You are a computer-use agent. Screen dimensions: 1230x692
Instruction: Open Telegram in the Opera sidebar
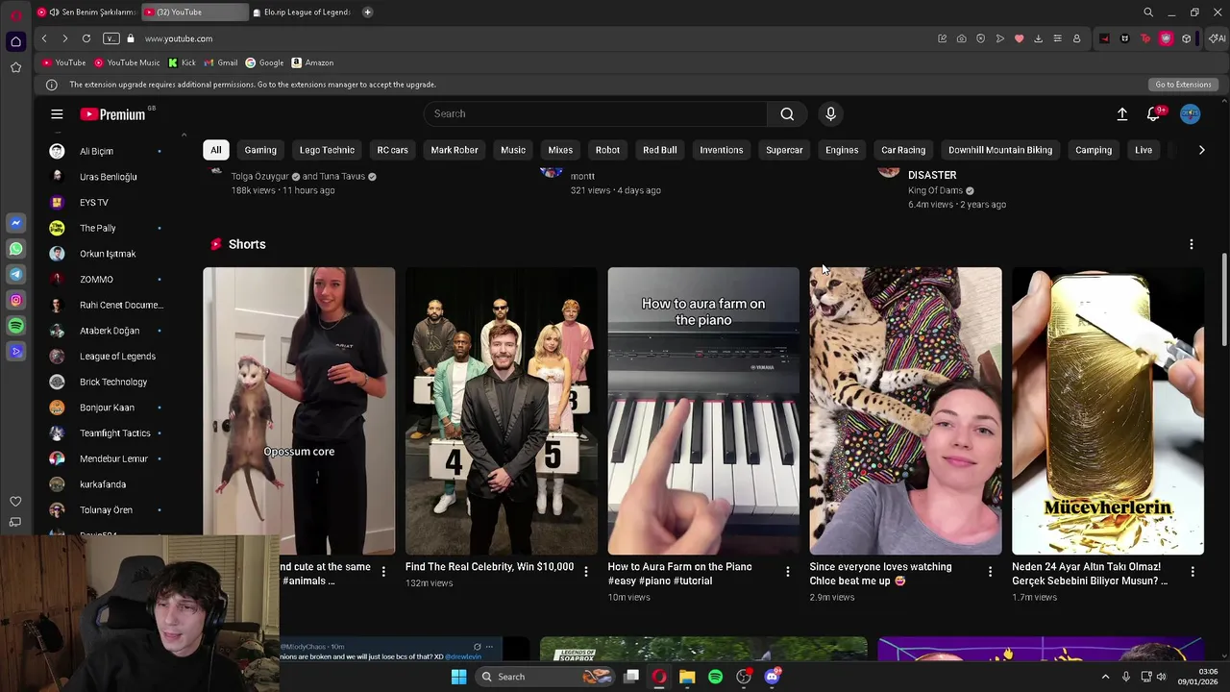pyautogui.click(x=15, y=275)
